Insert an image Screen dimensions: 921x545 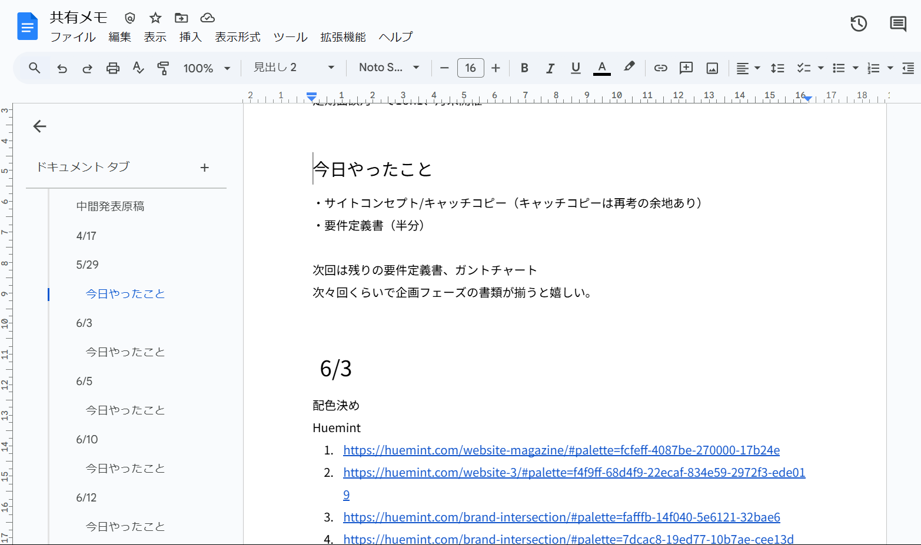pos(712,68)
